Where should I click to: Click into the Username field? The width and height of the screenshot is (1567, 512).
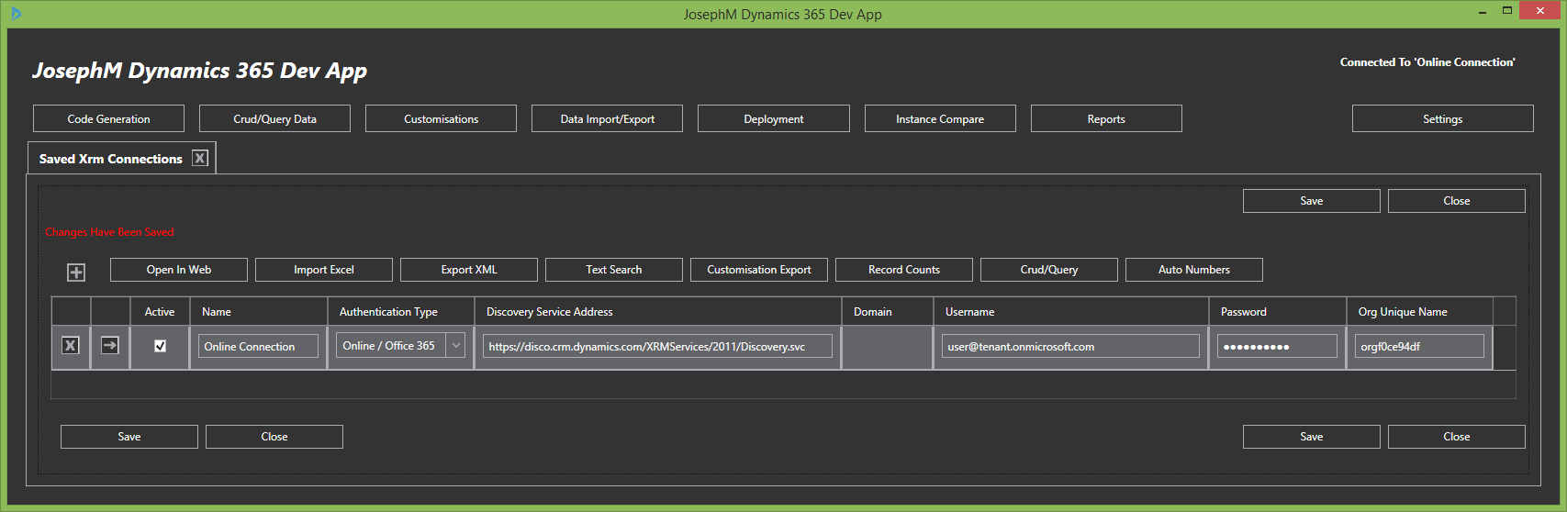[1070, 347]
